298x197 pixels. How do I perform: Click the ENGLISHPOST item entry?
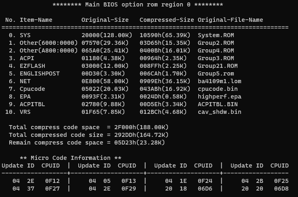coord(40,73)
